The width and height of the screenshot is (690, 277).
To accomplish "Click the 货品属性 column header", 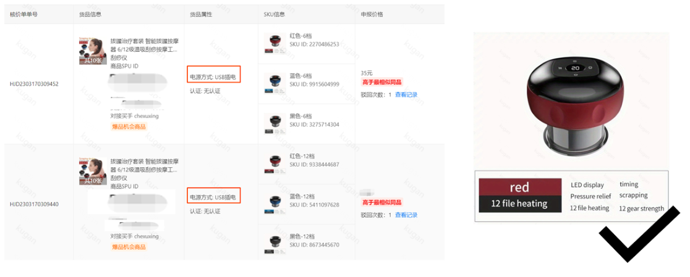I will [x=201, y=14].
